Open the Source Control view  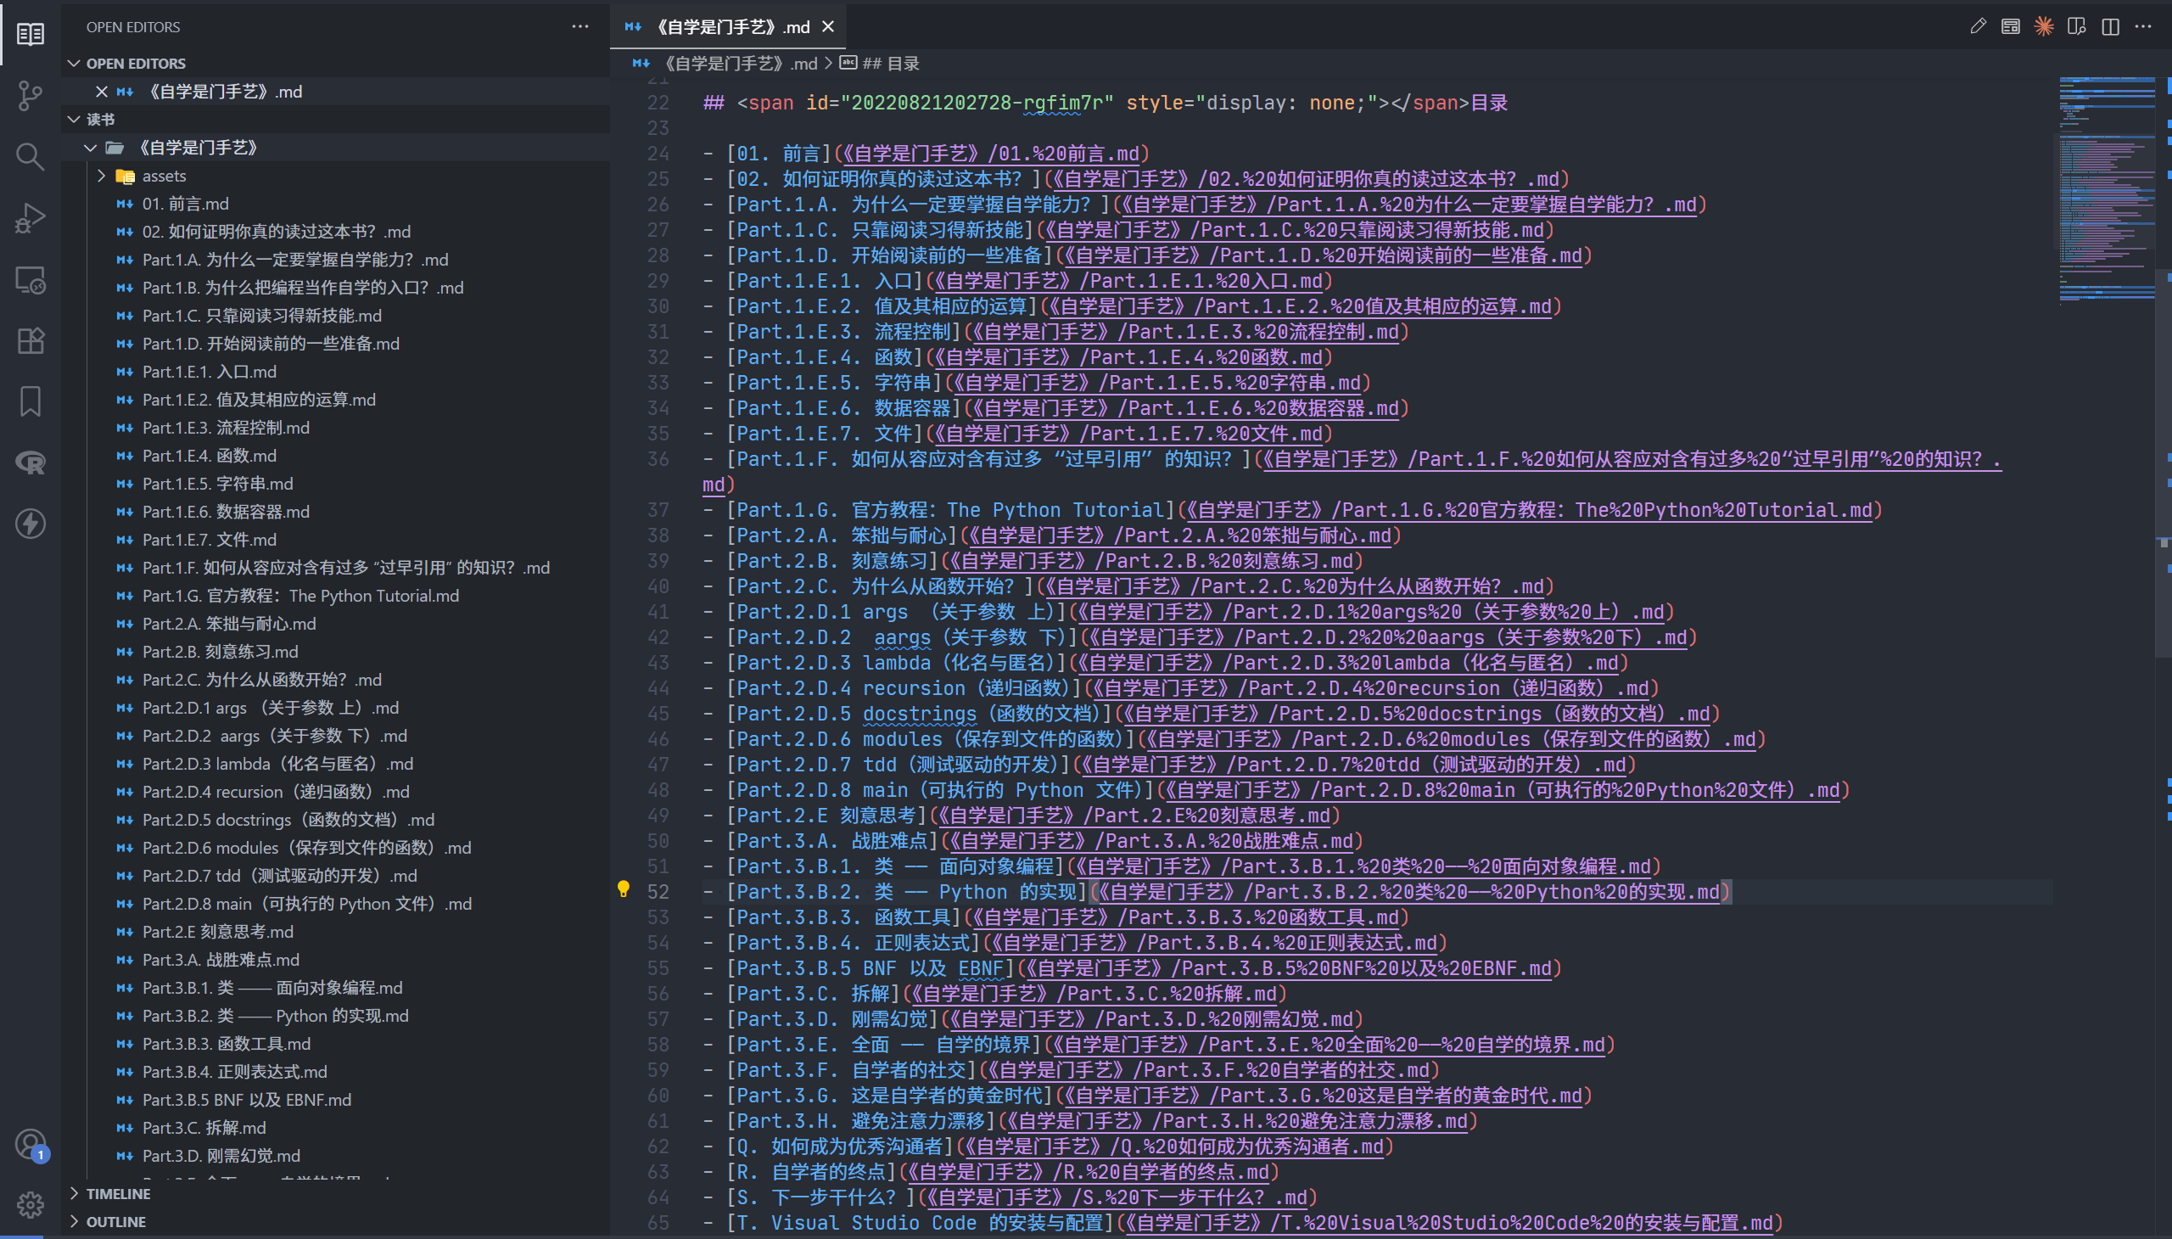point(31,95)
